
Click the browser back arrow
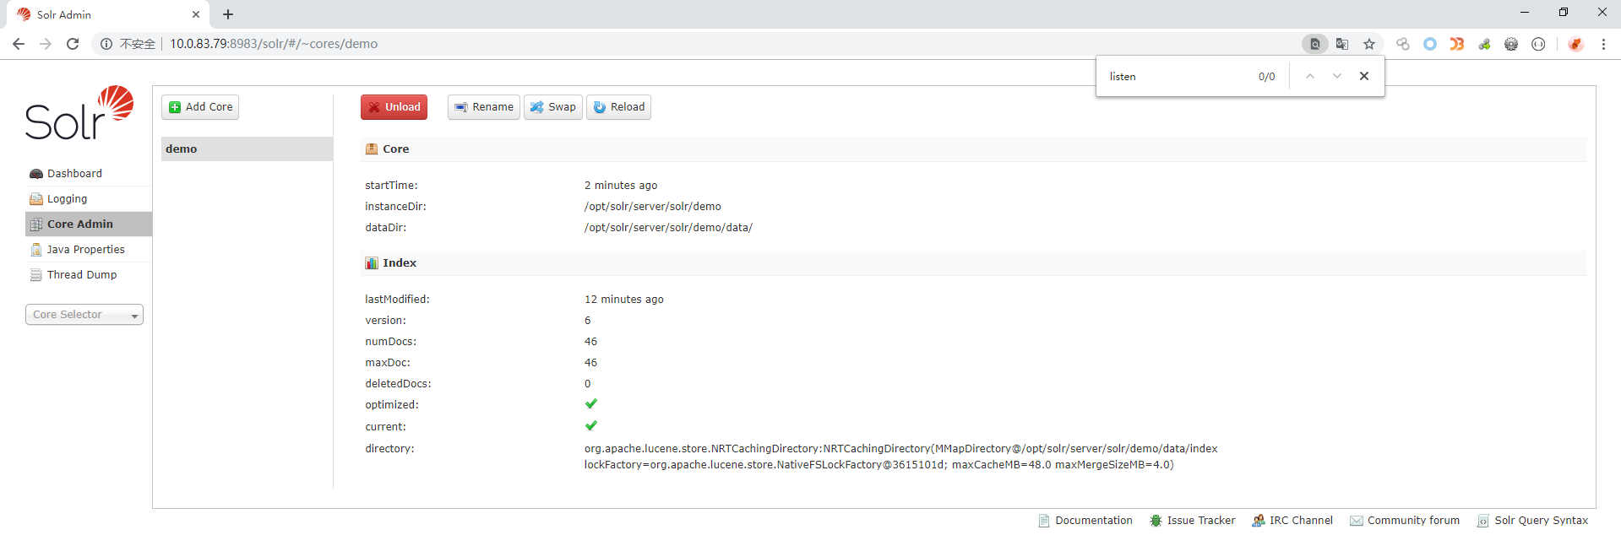(19, 44)
